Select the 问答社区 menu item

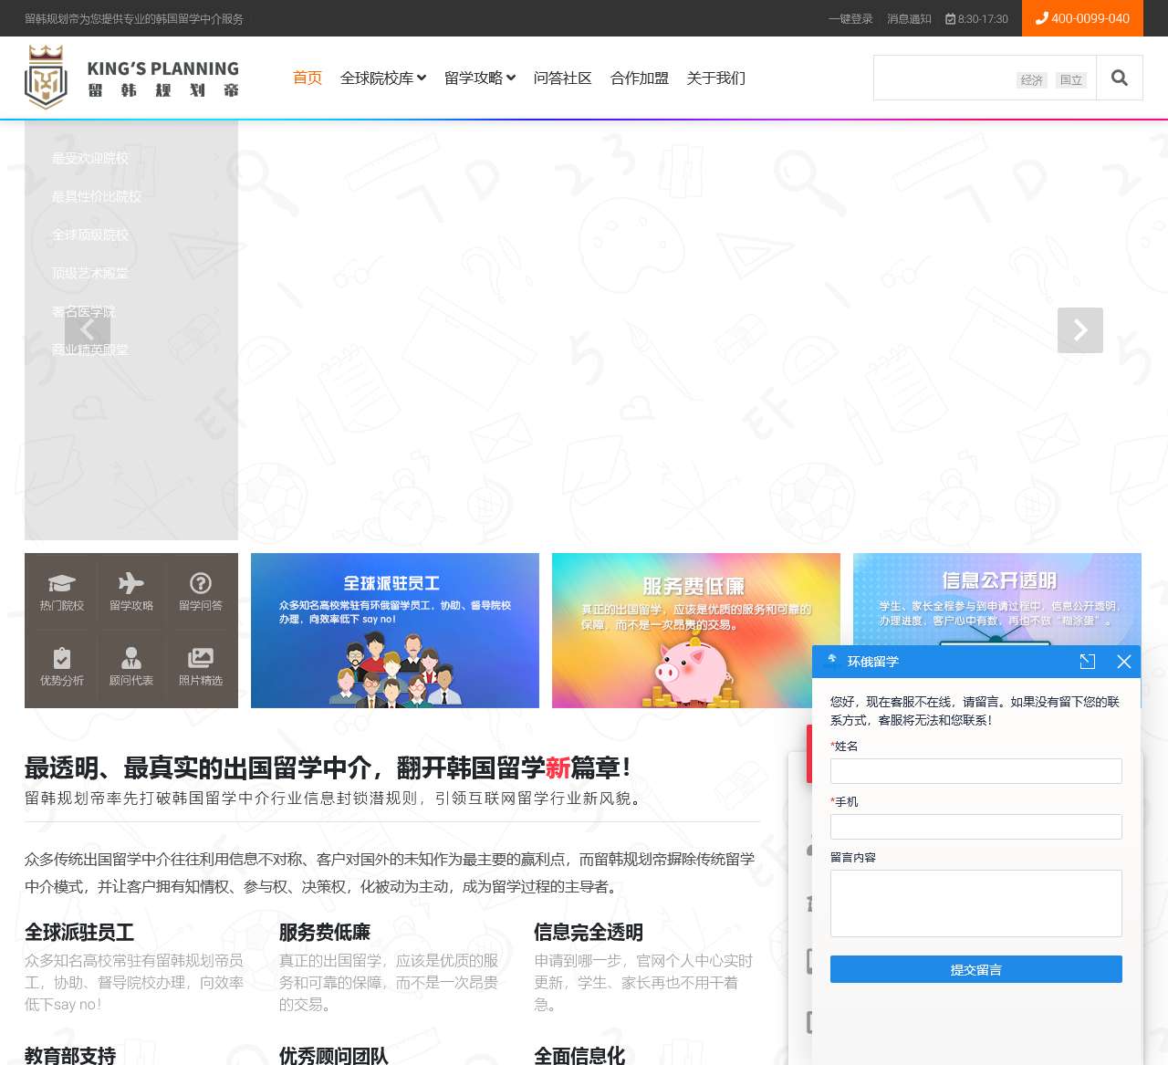562,78
